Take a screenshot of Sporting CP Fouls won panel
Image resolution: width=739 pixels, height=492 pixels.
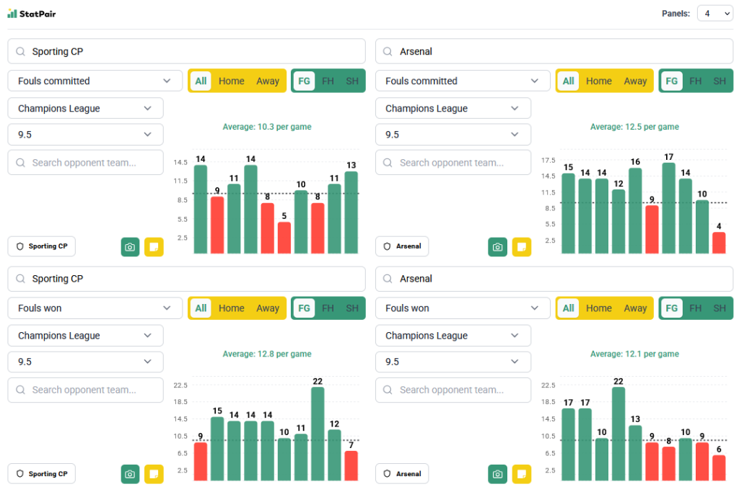[130, 474]
